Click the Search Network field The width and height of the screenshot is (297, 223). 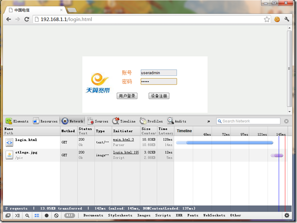click(x=248, y=121)
